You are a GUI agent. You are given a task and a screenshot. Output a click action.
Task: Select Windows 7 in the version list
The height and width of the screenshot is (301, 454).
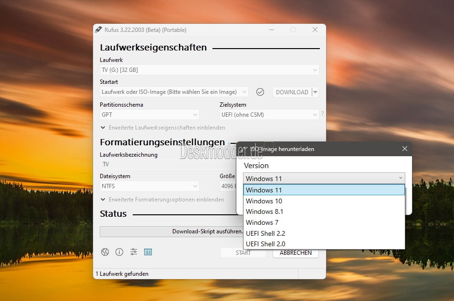(324, 222)
